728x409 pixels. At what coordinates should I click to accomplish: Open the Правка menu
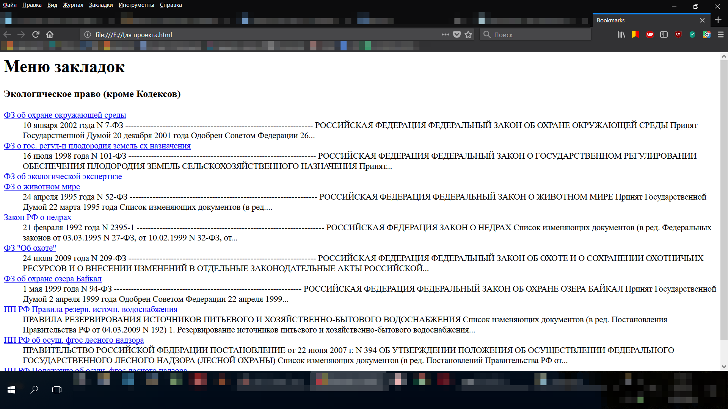coord(32,5)
